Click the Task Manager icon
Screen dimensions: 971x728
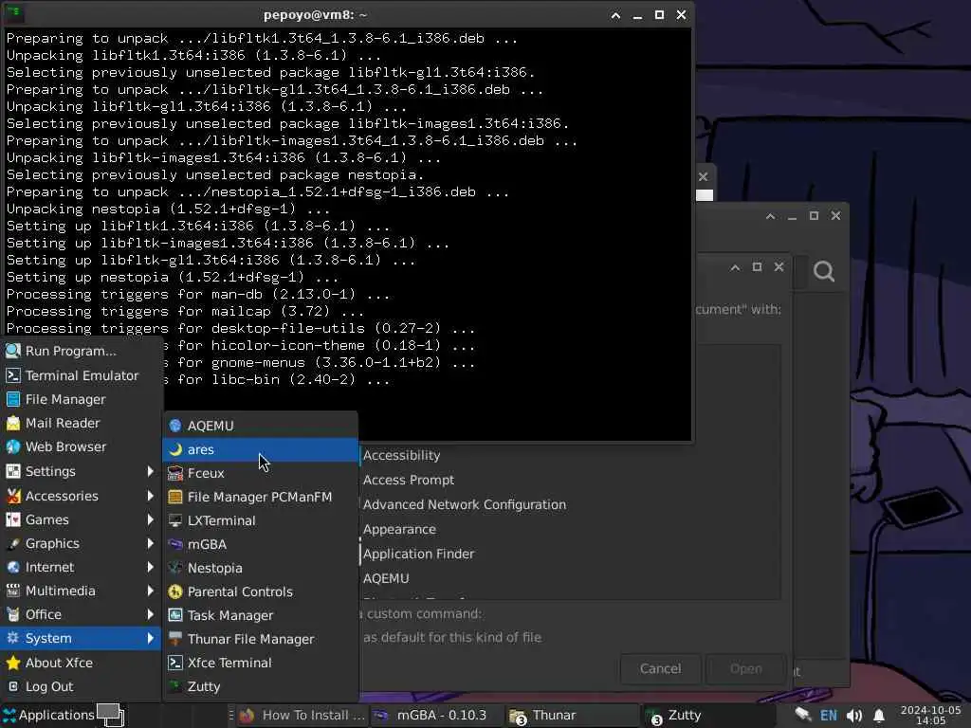tap(175, 615)
